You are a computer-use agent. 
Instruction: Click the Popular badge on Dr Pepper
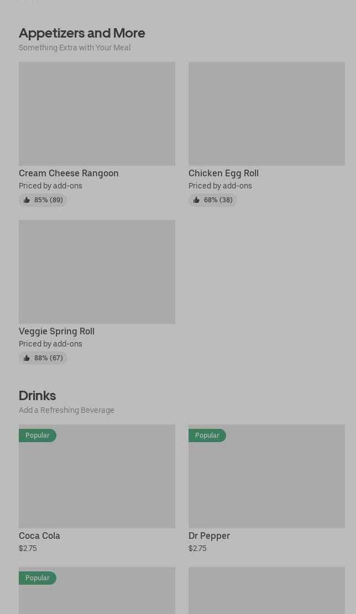[207, 435]
